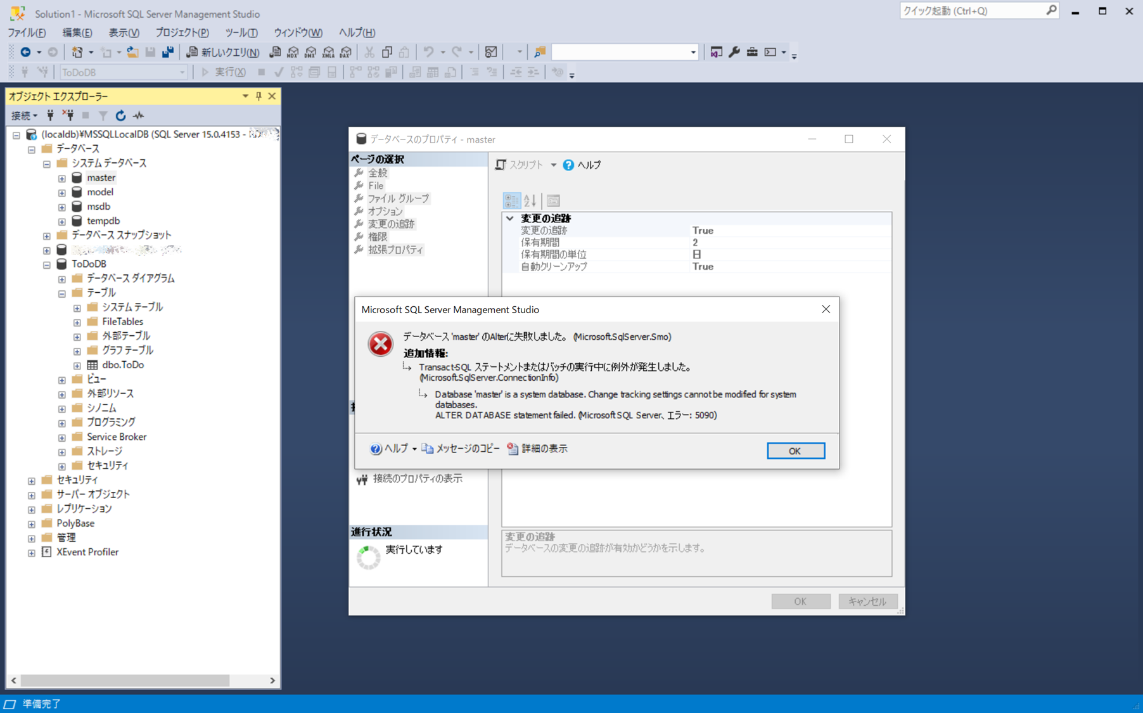Select the XEvent Profiler node
The height and width of the screenshot is (713, 1143).
87,552
